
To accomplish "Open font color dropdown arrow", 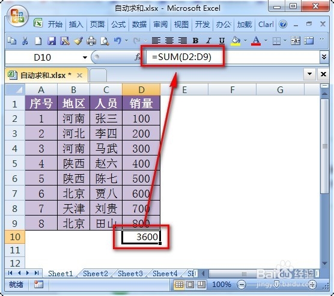I will (x=266, y=40).
